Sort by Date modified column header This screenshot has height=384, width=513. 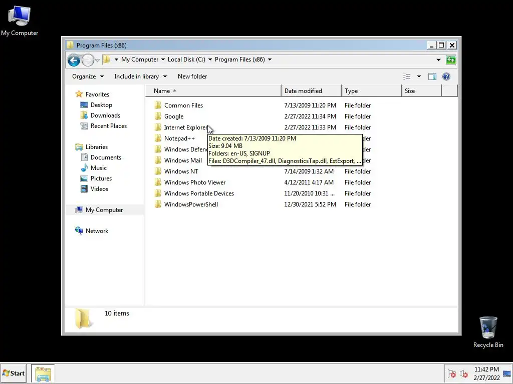click(x=311, y=91)
